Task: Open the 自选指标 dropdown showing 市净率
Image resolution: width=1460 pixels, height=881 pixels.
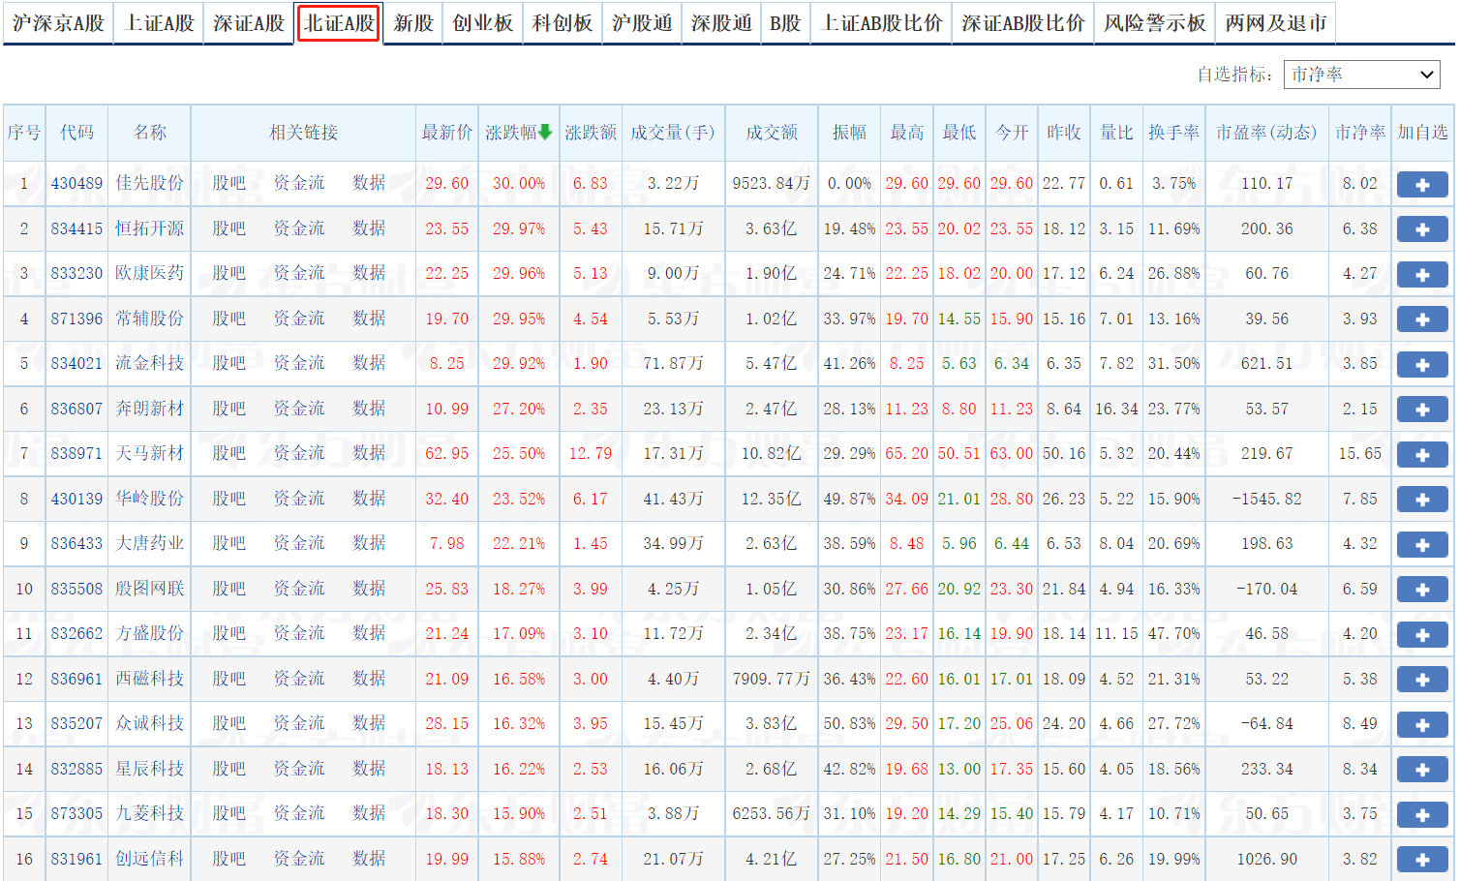Action: pyautogui.click(x=1361, y=75)
